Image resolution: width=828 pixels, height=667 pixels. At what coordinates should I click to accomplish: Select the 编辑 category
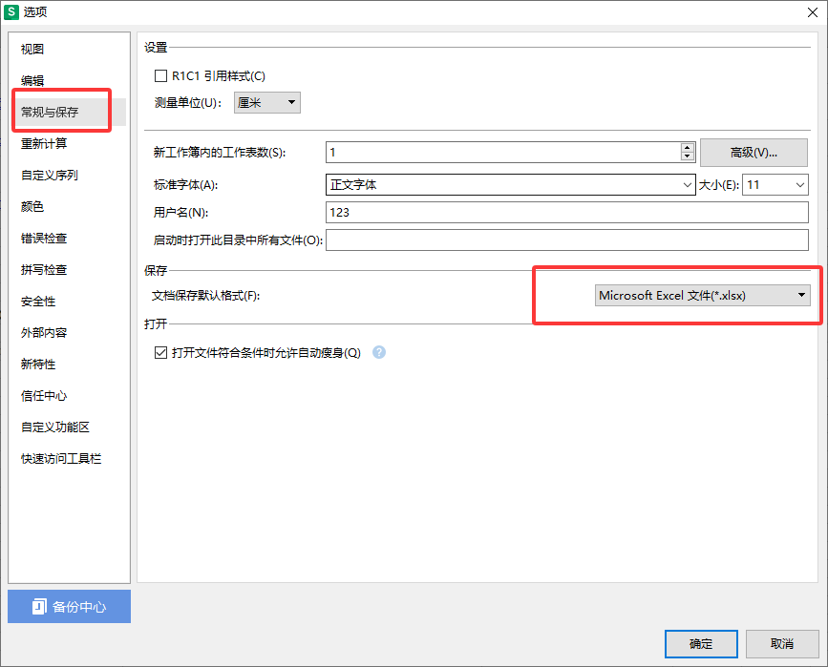[32, 81]
